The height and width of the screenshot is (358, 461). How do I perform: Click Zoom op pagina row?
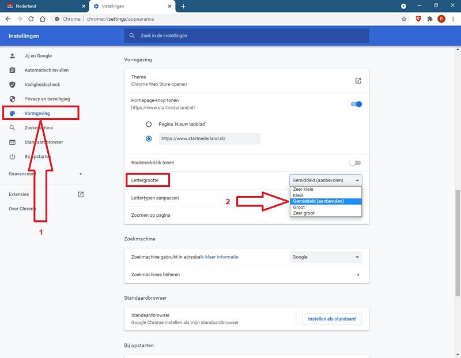click(x=206, y=216)
